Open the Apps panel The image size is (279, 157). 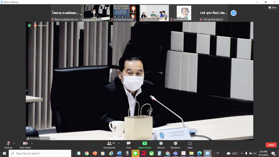(x=190, y=145)
